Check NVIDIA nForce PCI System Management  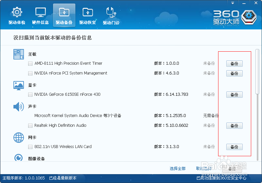click(30, 73)
